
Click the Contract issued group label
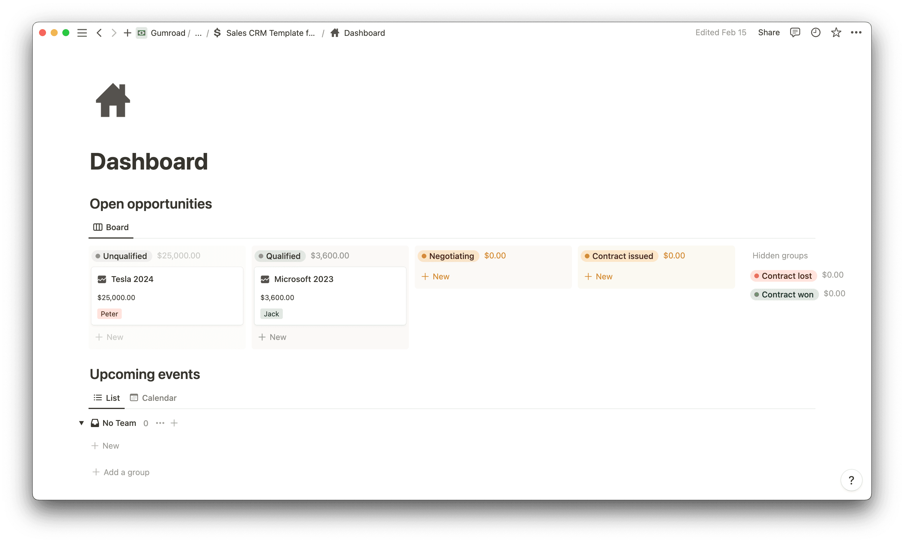[619, 256]
